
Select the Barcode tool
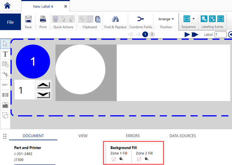5,95
